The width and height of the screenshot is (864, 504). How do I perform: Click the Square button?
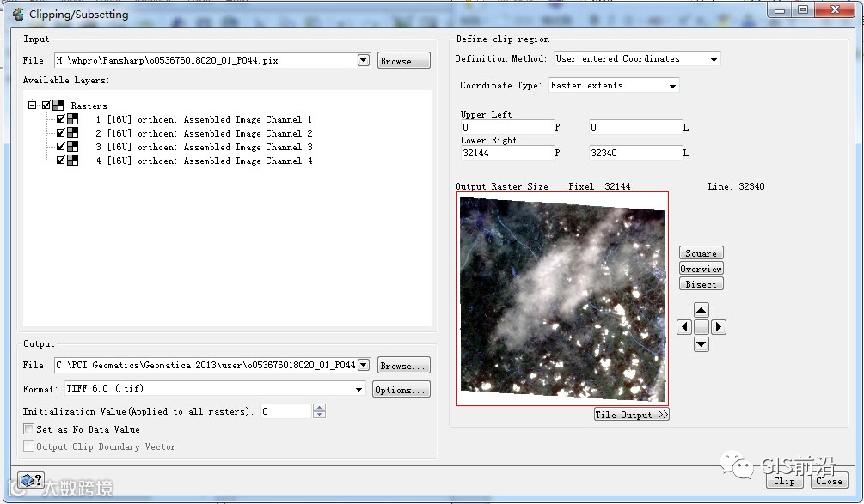pos(701,253)
